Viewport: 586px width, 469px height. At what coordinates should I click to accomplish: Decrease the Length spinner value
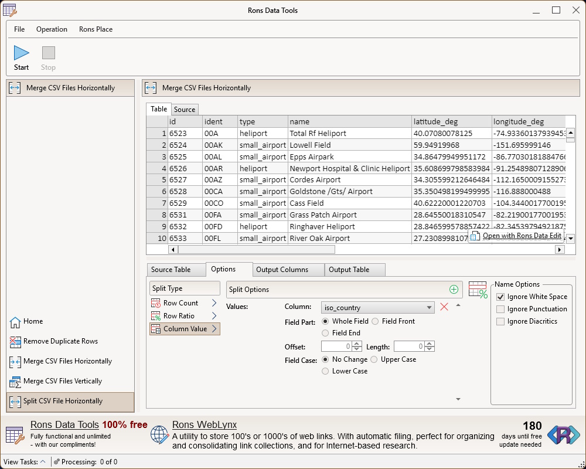[430, 349]
